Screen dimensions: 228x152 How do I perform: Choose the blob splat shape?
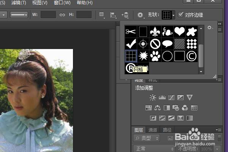[x=192, y=32]
